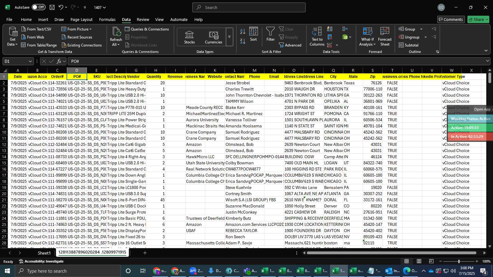This screenshot has width=493, height=277.
Task: Expand the formula bar
Action: point(487,61)
